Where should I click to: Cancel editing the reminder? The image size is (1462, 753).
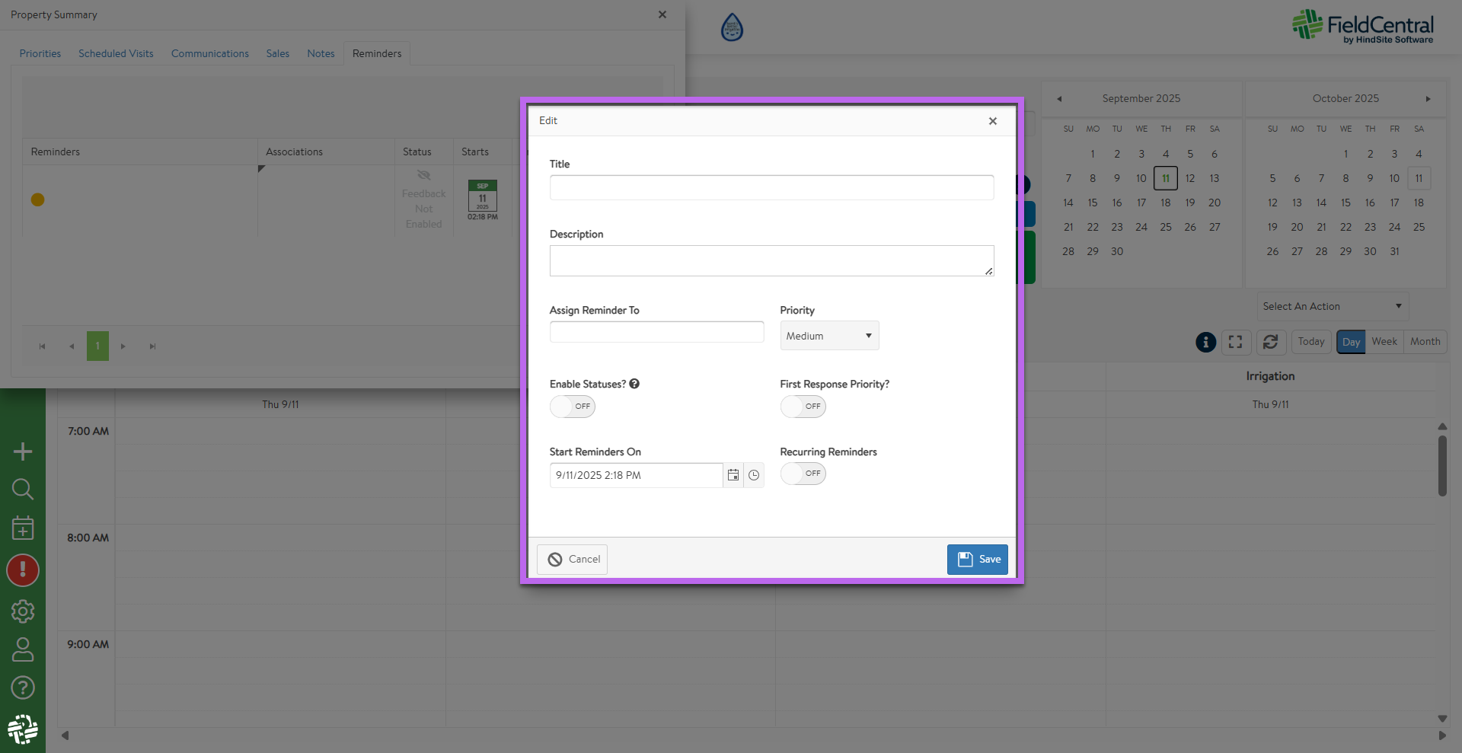click(x=572, y=560)
